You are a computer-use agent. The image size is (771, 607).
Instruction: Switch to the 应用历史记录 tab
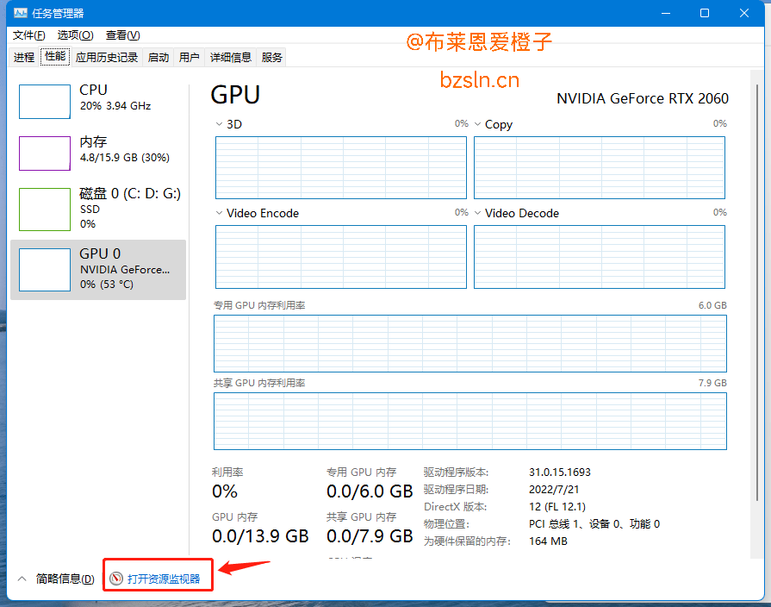(x=107, y=57)
